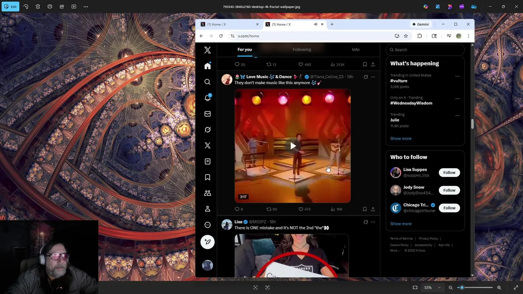Open Bookmarks in the X sidebar
Image resolution: width=523 pixels, height=294 pixels.
click(x=208, y=177)
